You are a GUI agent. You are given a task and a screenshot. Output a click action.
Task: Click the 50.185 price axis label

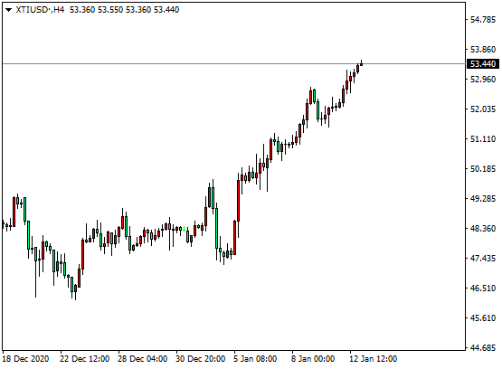coord(483,168)
